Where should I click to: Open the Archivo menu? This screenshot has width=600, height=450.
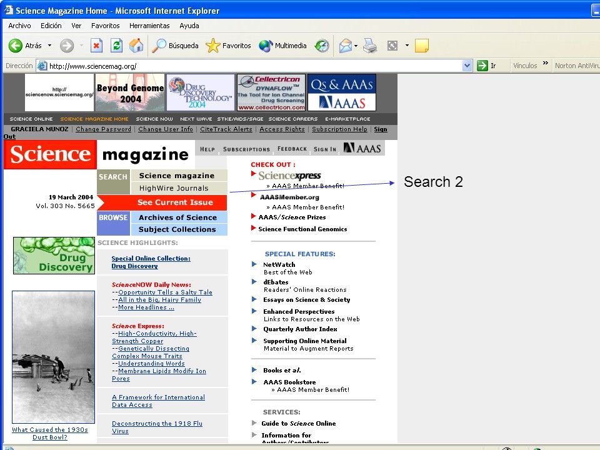click(x=19, y=26)
